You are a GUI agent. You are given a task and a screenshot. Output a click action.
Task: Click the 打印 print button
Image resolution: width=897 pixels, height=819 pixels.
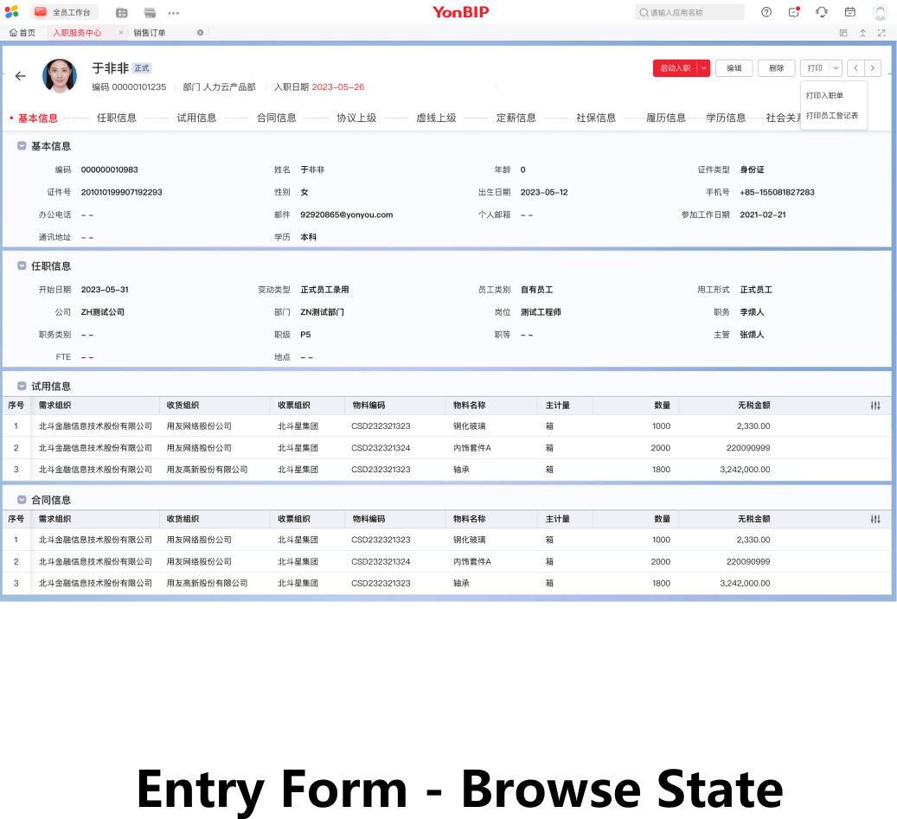click(815, 68)
